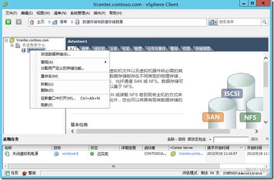Image resolution: width=274 pixels, height=180 pixels.
Task: Click the recent tasks horizontal scrollbar thumb
Action: (113, 166)
